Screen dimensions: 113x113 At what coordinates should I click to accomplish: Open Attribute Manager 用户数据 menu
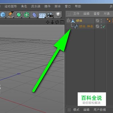pyautogui.click(x=100, y=110)
